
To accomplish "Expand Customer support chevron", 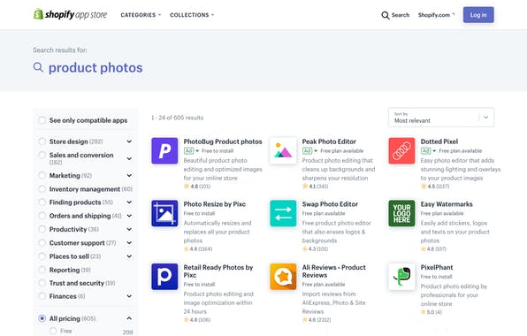I will click(x=129, y=242).
